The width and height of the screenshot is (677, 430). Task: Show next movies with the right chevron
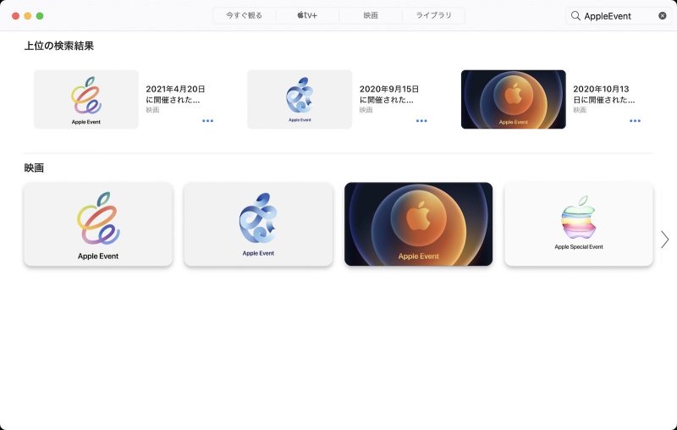(x=665, y=240)
